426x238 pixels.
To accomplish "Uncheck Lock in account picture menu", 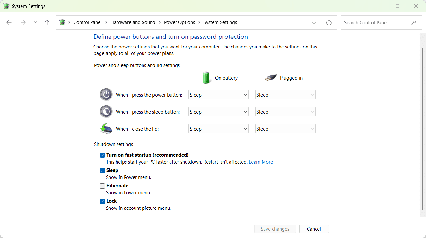I will click(102, 201).
